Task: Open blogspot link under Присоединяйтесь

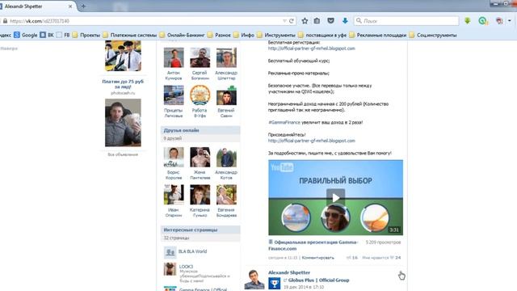Action: click(312, 141)
